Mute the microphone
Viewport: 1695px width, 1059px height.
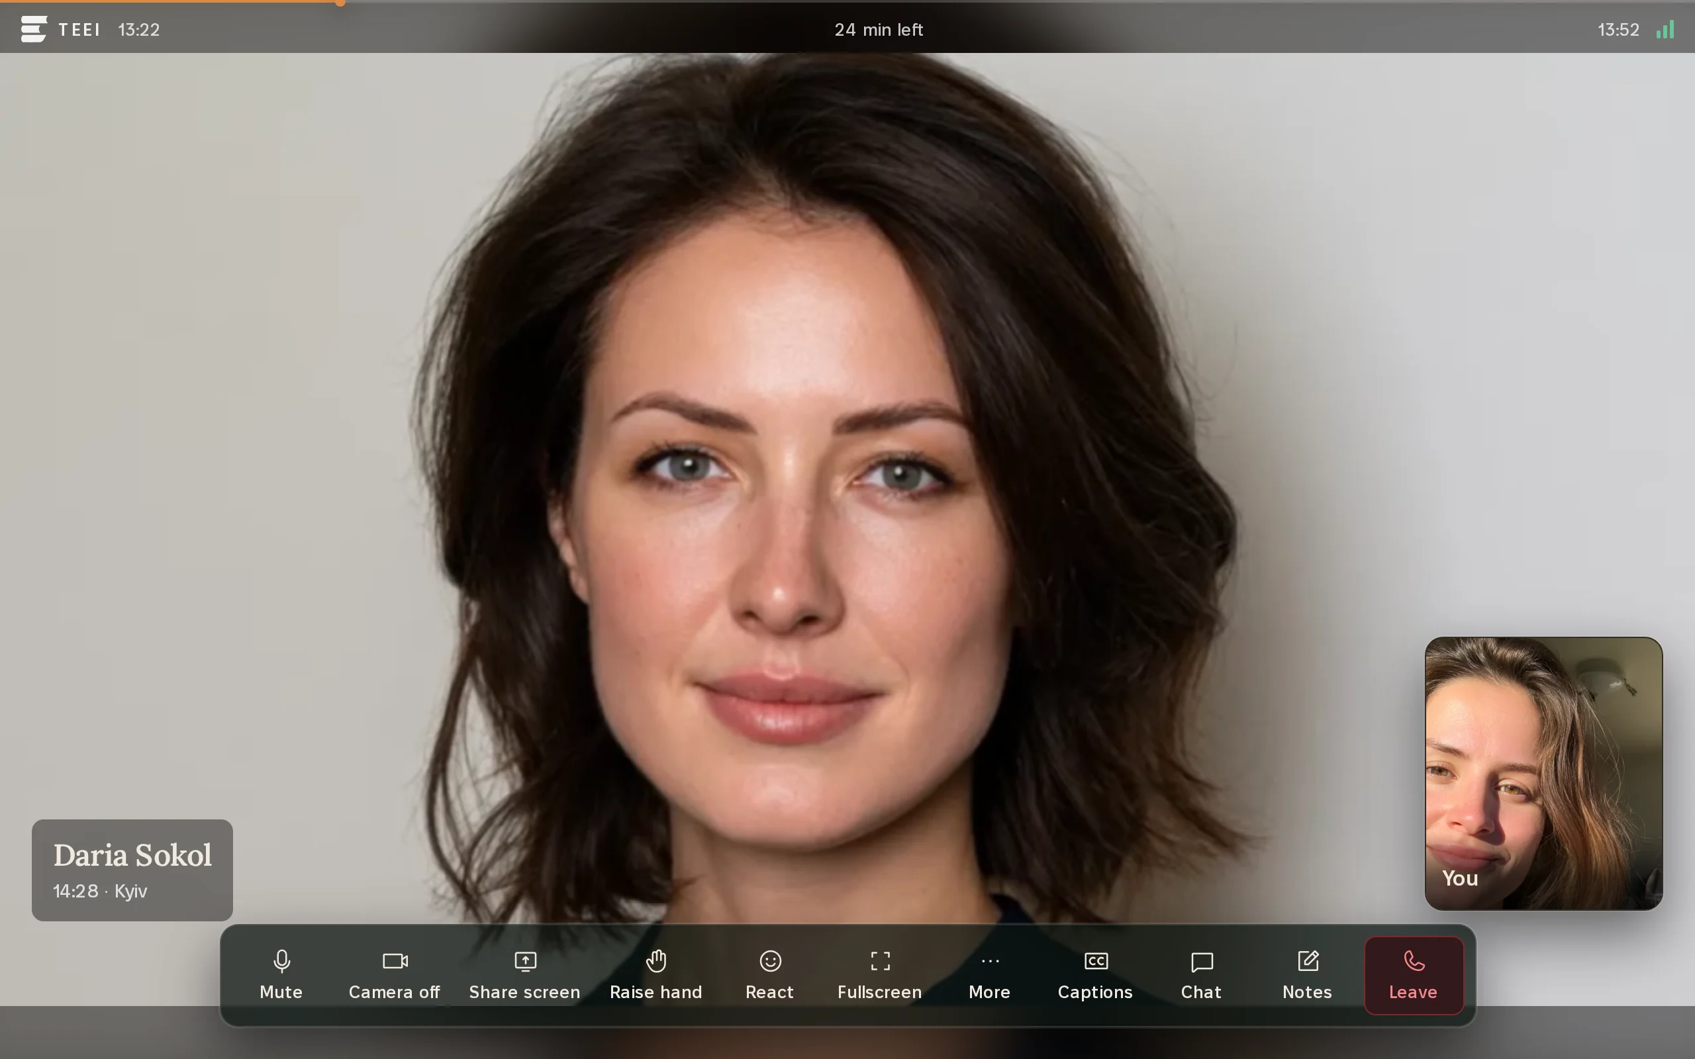[x=281, y=975]
